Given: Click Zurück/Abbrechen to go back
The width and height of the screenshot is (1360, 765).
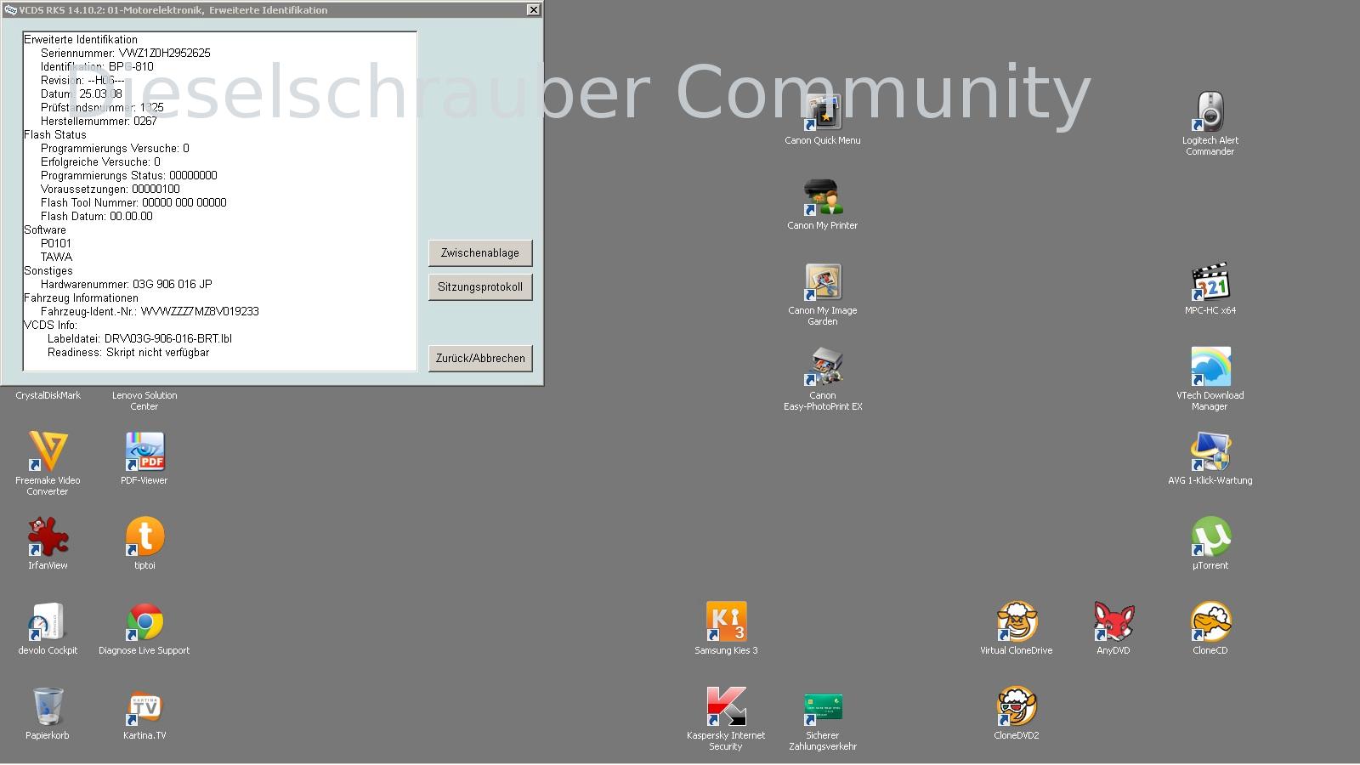Looking at the screenshot, I should pos(480,358).
